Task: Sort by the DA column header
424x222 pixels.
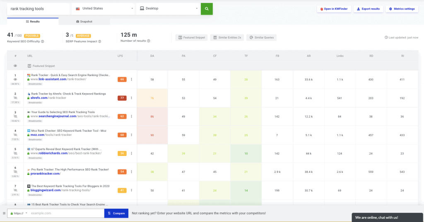Action: click(152, 56)
